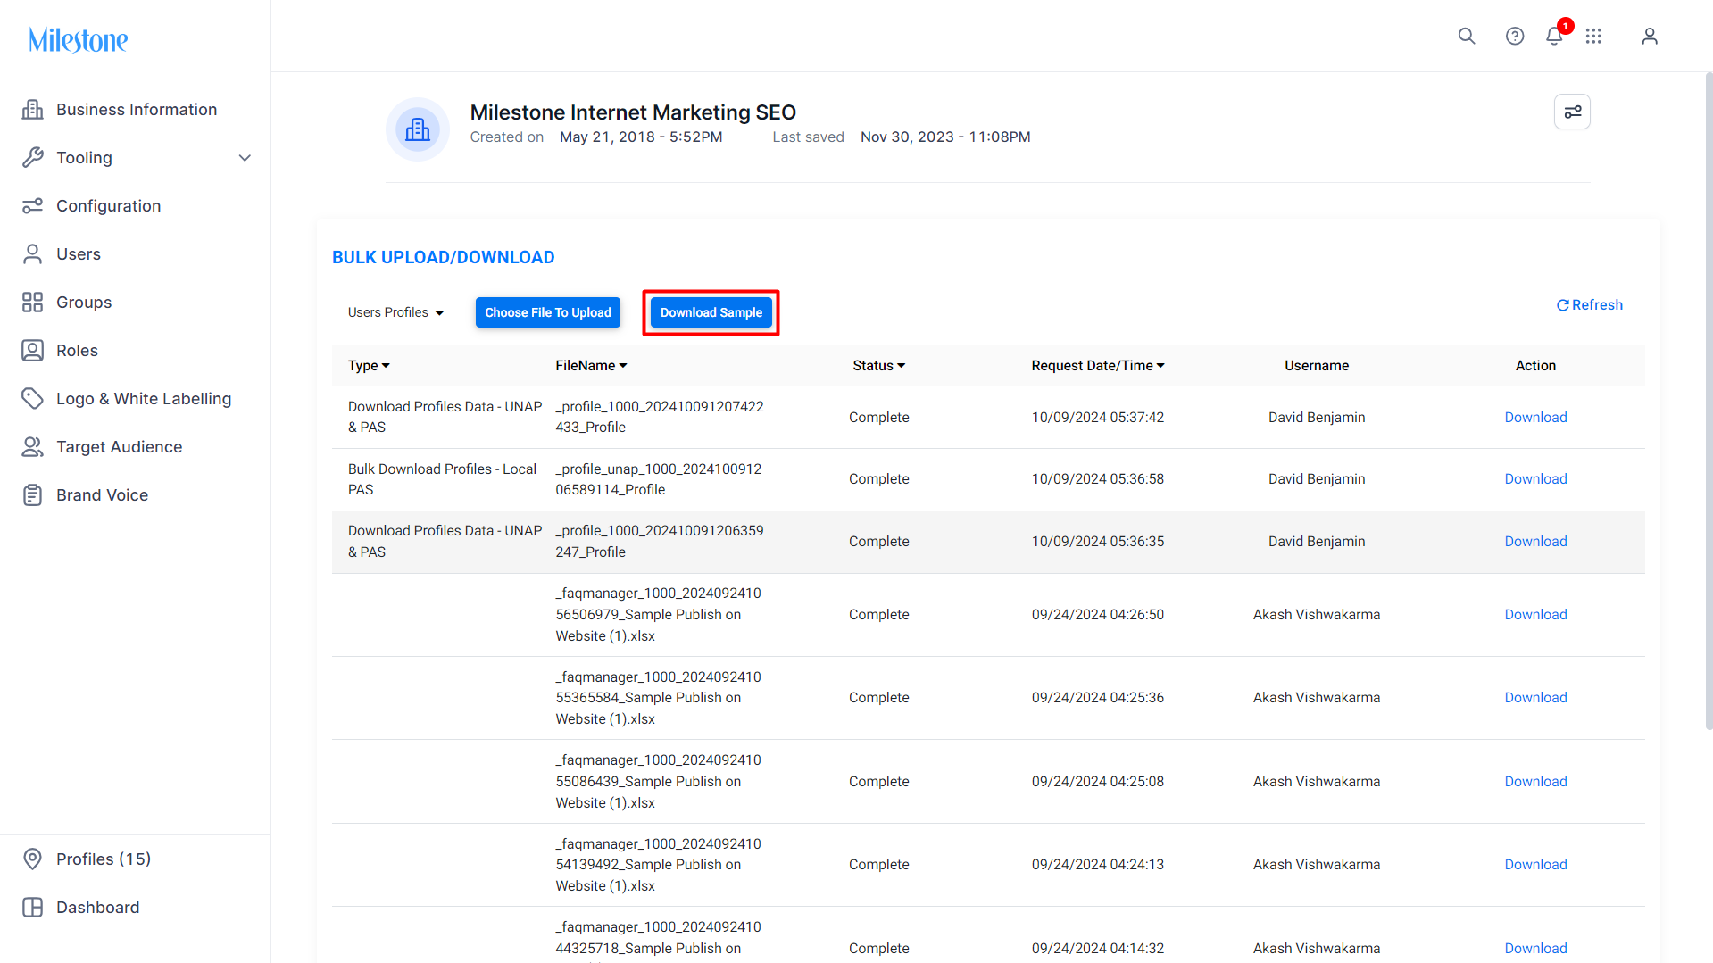Download the 04:25:36 request file
The height and width of the screenshot is (963, 1713).
[x=1535, y=698]
